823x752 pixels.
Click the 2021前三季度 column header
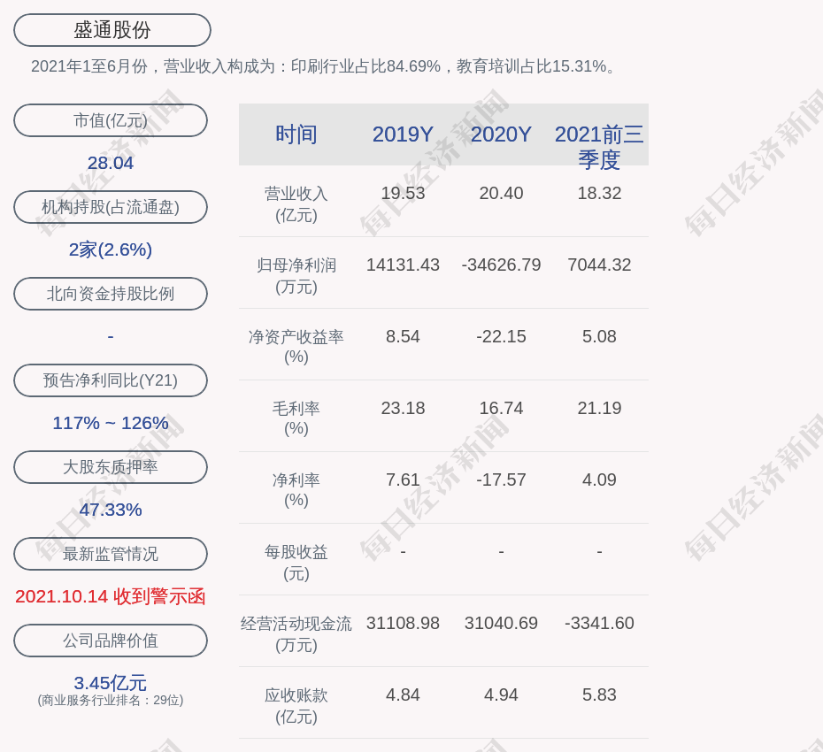(599, 147)
